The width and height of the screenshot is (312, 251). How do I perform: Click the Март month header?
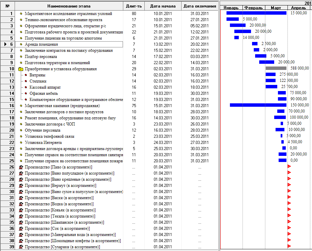coord(276,8)
